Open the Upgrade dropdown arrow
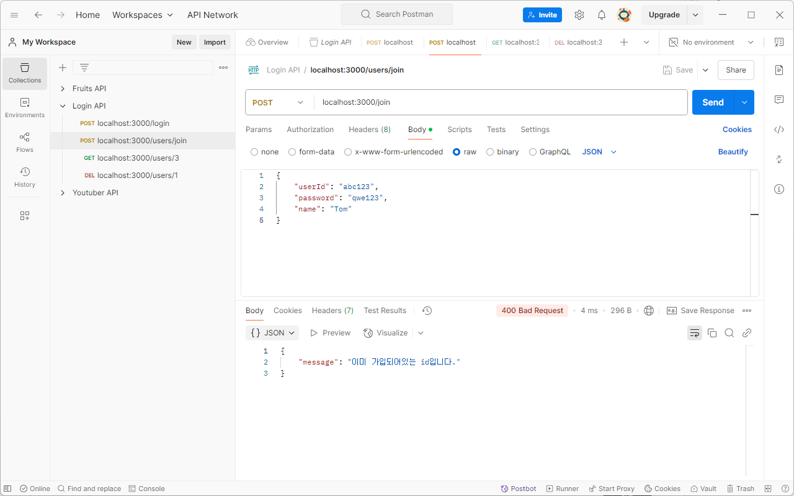Viewport: 794px width, 496px height. [695, 15]
